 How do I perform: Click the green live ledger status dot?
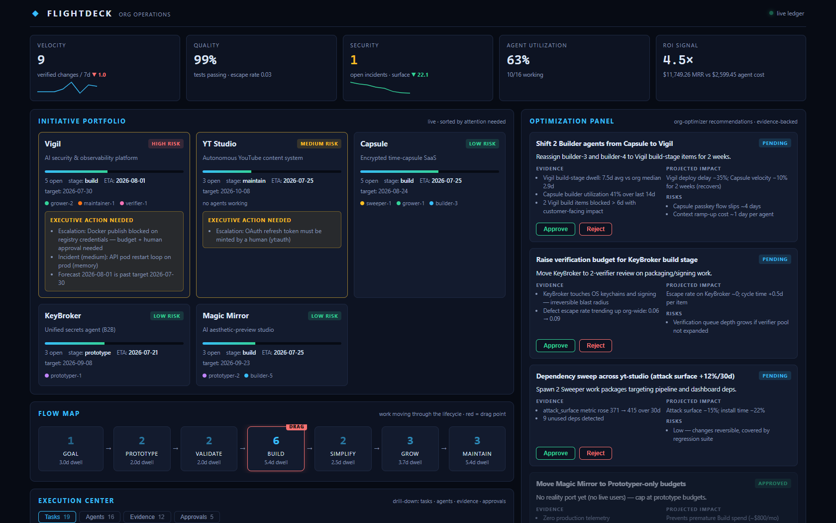pos(771,13)
